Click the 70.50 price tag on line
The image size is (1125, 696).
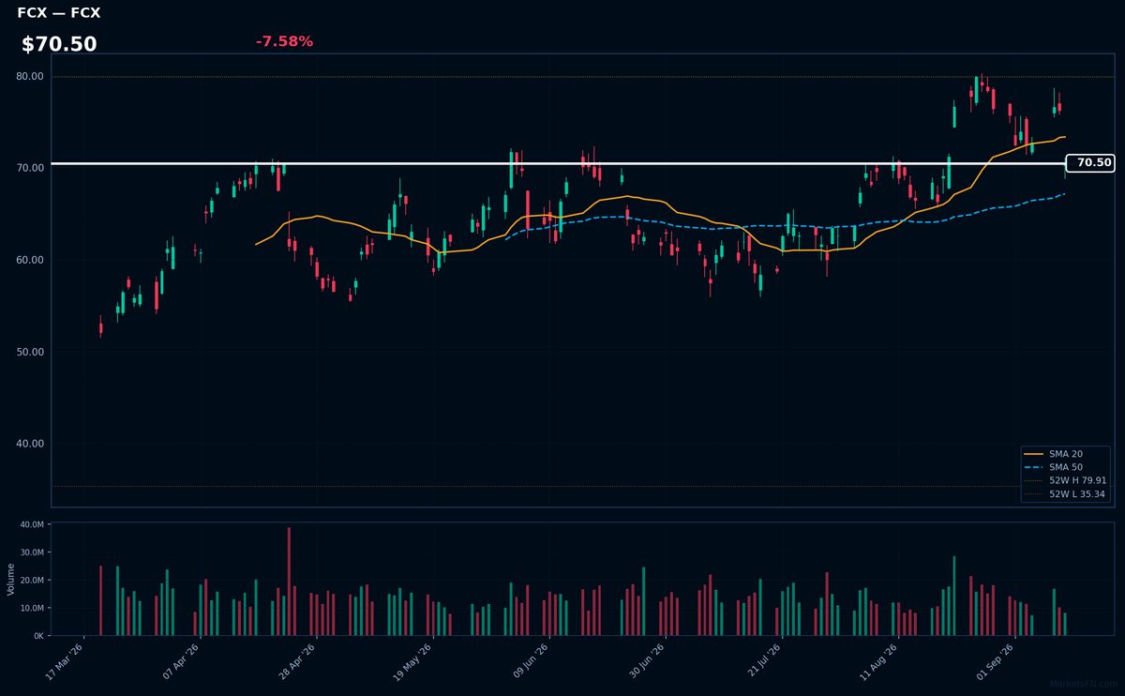tap(1090, 163)
